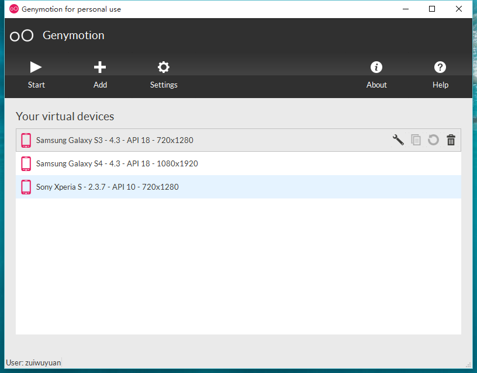This screenshot has height=373, width=477.
Task: Select Samsung Galaxy S4 - 4.3 - API 18 row
Action: click(x=238, y=163)
